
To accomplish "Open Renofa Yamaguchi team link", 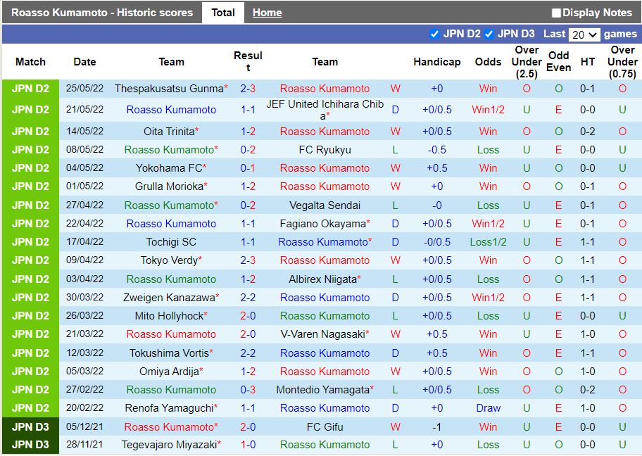I will (169, 408).
